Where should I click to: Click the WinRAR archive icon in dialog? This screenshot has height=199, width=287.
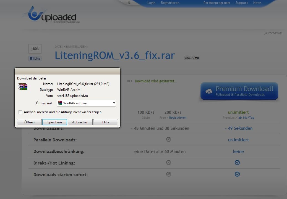pos(23,87)
